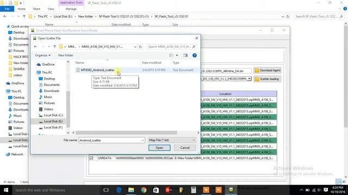Screen dimensions: 348x195
Task: Open the Organize menu in dialog
Action: [42, 55]
